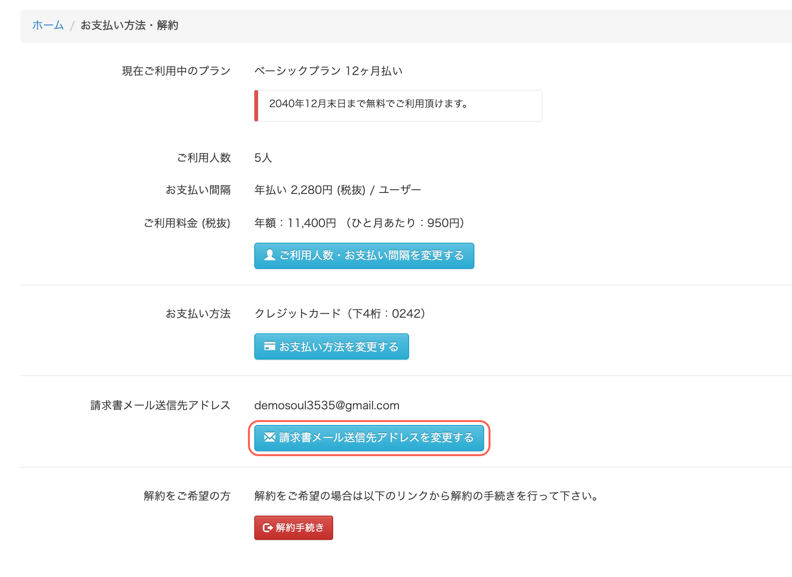The height and width of the screenshot is (577, 792).
Task: Click the 現在ご利用中のプラン label
Action: (x=176, y=71)
